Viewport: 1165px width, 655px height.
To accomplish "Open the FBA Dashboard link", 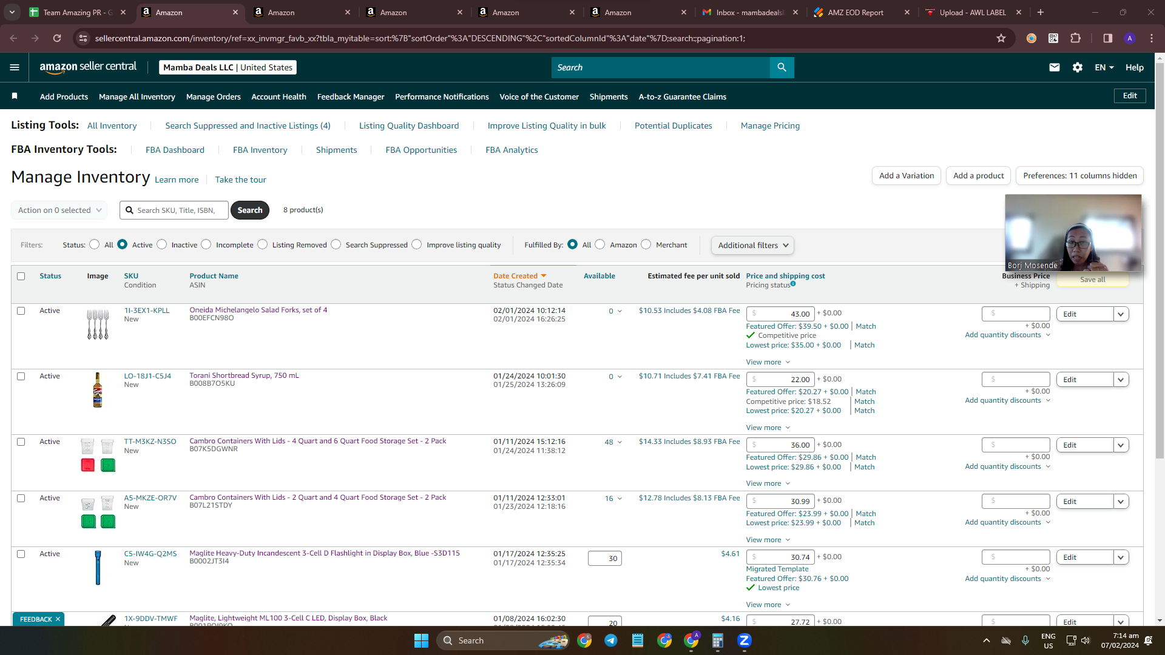I will point(175,150).
